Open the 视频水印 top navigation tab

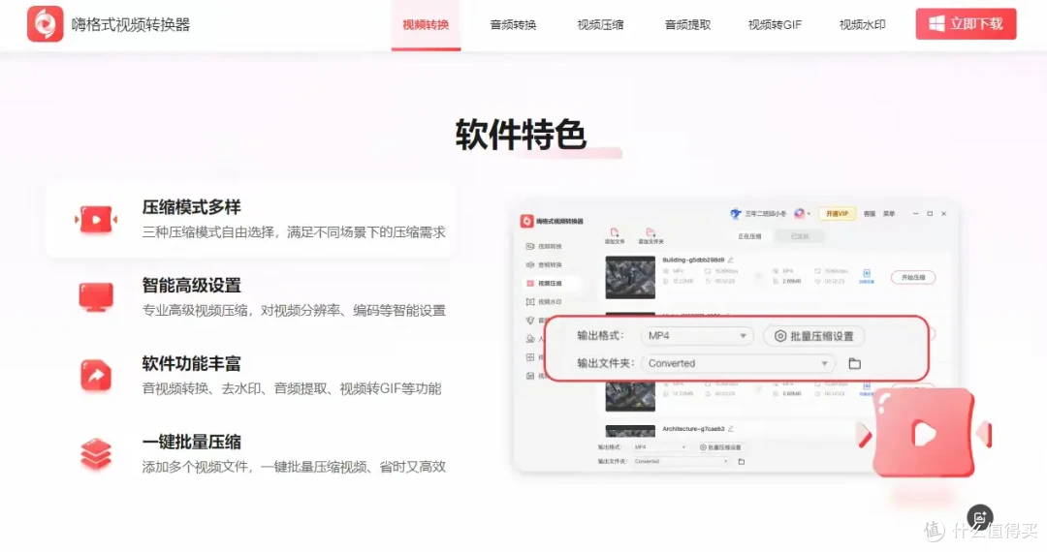pos(862,24)
